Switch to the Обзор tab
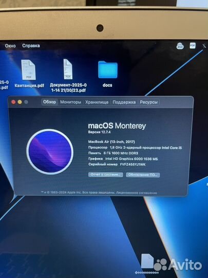The height and width of the screenshot is (278, 208). (49, 102)
